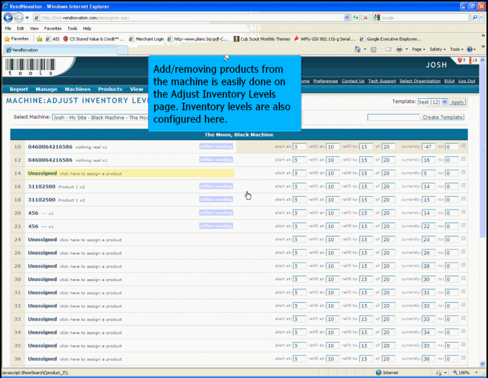Click the alert at field on slot 12
Viewport: 488px width, 378px height.
click(300, 160)
